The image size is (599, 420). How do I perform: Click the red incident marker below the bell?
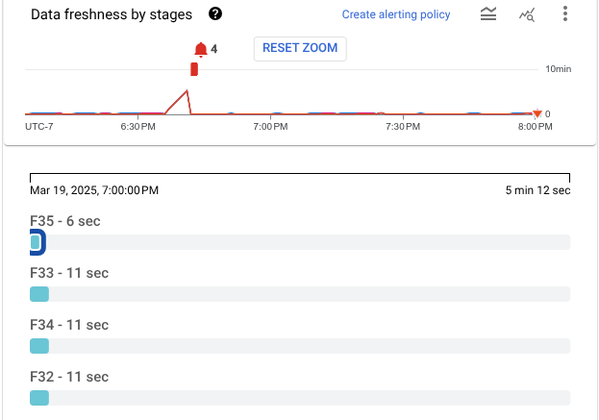pyautogui.click(x=195, y=69)
